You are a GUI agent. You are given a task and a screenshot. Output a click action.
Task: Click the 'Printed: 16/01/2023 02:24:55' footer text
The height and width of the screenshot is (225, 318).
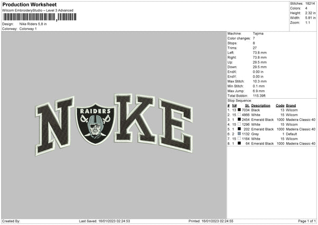pos(211,221)
